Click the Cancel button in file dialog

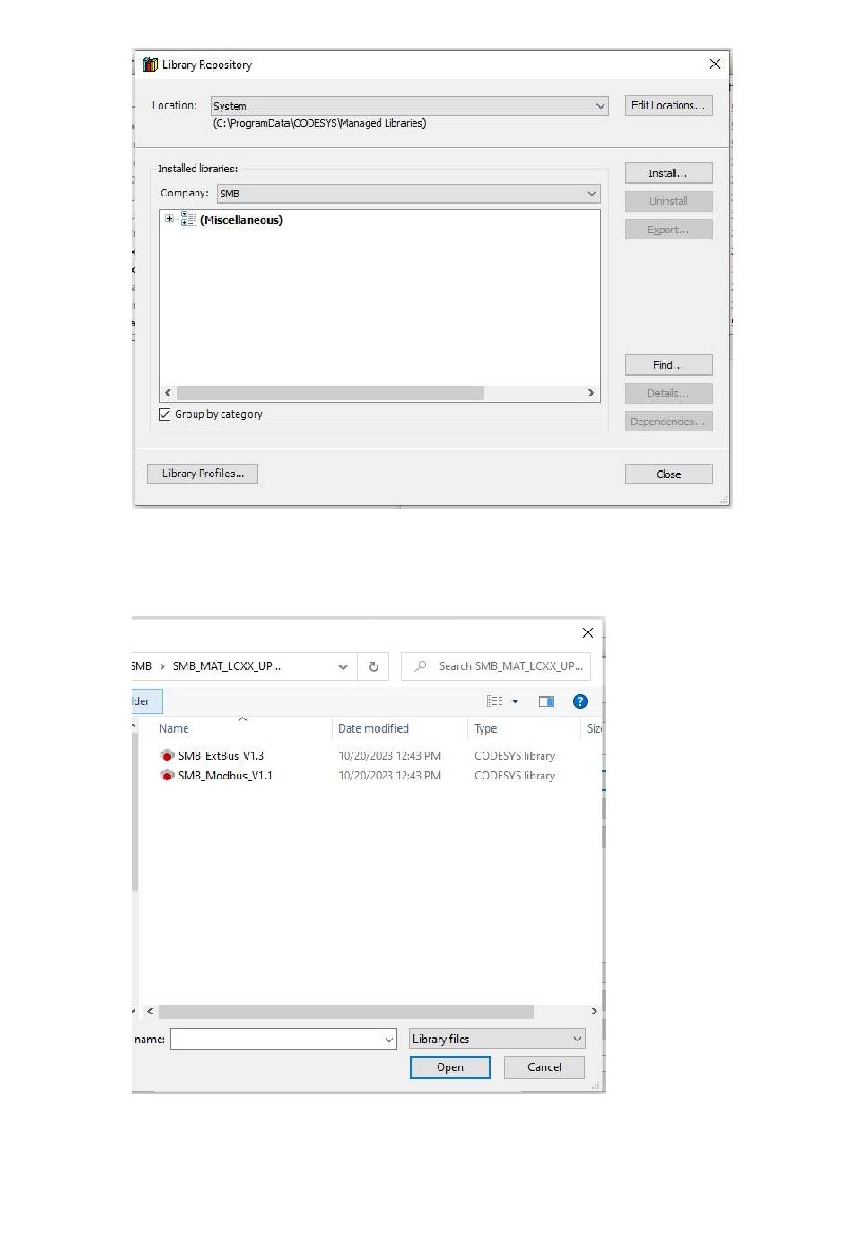click(x=544, y=1067)
